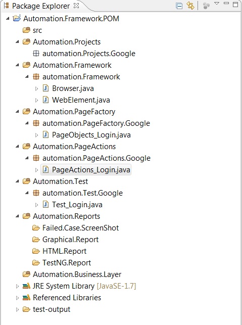This screenshot has width=242, height=325.
Task: Toggle Link with Editor icon
Action: [190, 6]
